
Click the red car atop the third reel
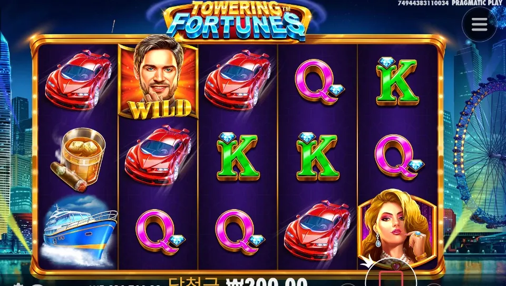coord(238,80)
